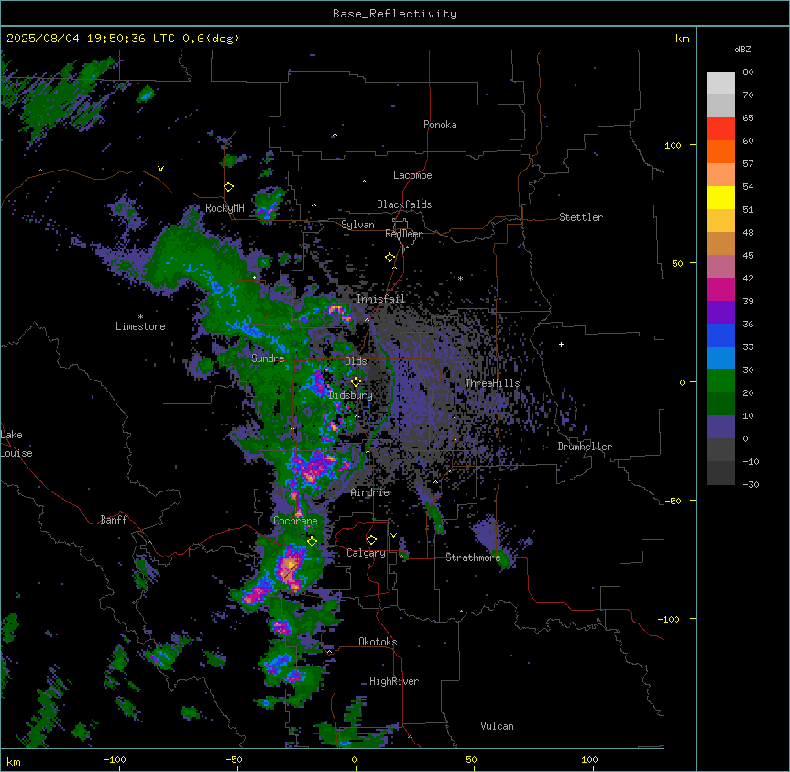This screenshot has height=772, width=790.
Task: Click the small green echo at Strathmore
Action: tap(504, 560)
